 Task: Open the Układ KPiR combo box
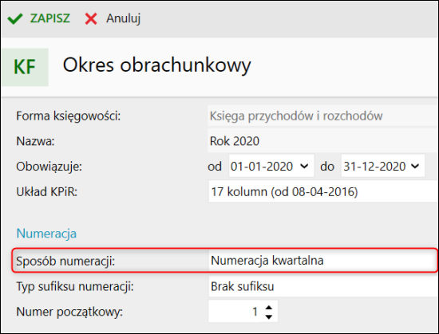(323, 192)
